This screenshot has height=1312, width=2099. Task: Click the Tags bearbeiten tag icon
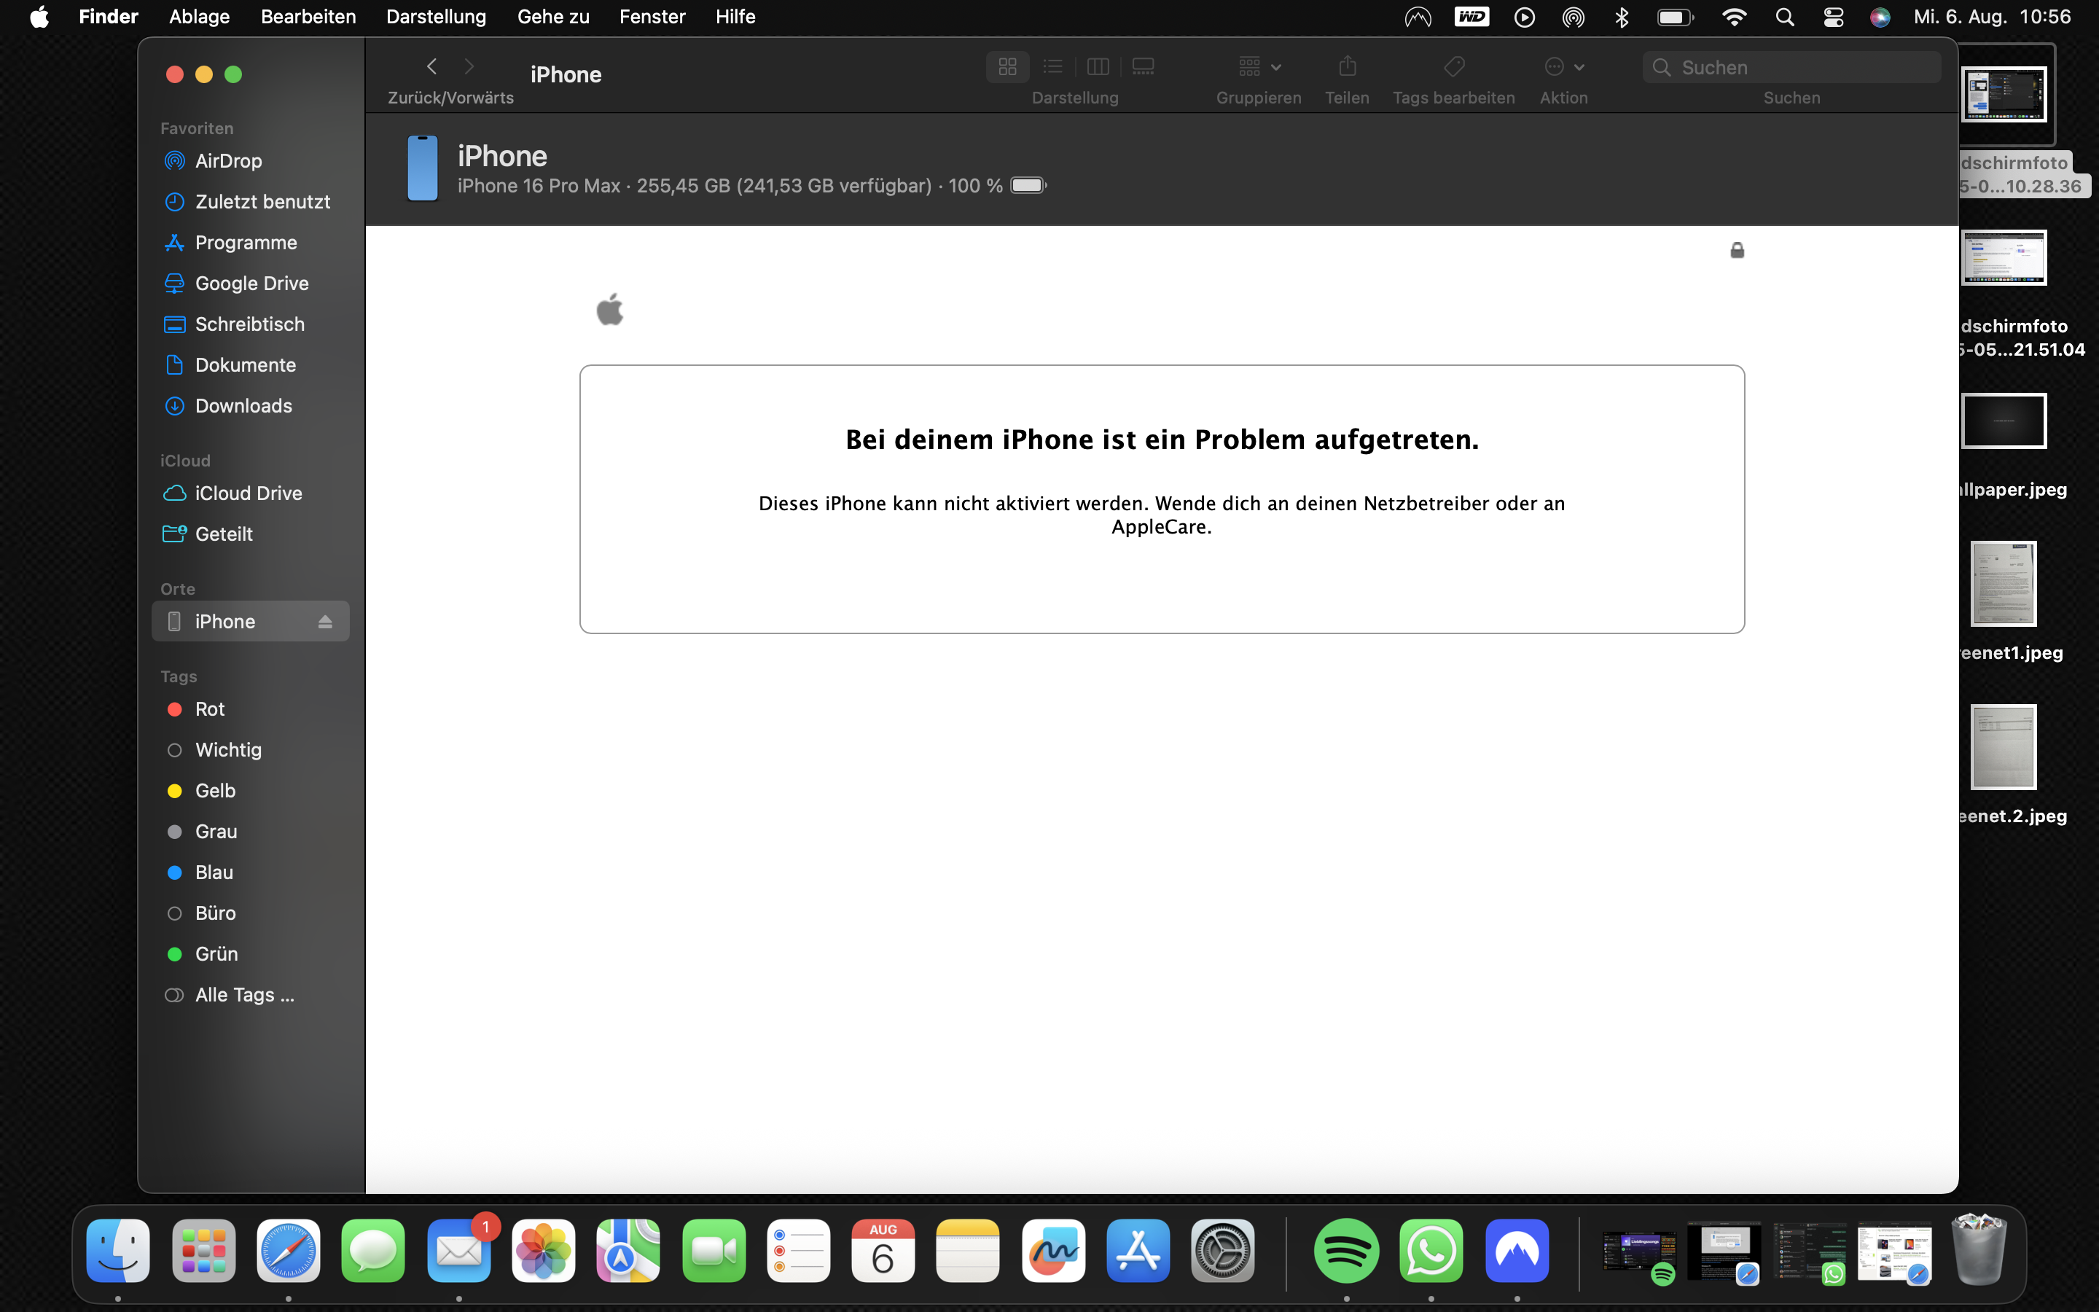tap(1454, 67)
